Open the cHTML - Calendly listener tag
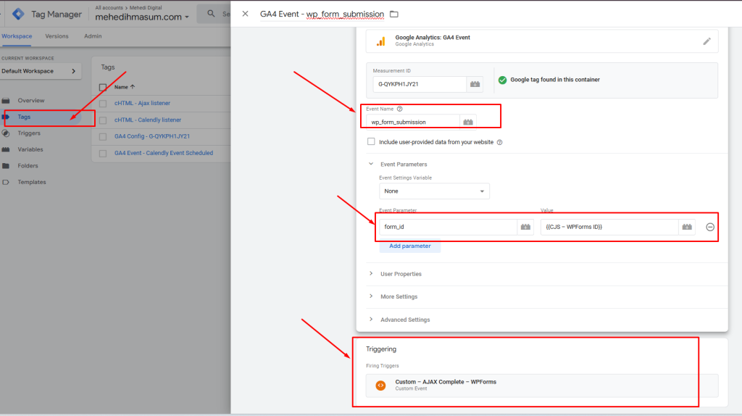 (148, 120)
